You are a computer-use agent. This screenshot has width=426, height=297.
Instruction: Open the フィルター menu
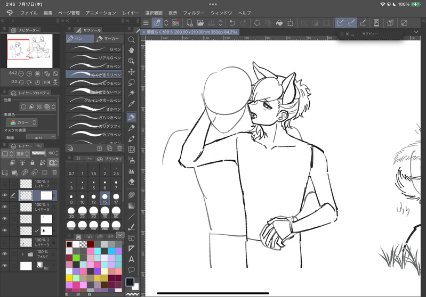coord(194,13)
